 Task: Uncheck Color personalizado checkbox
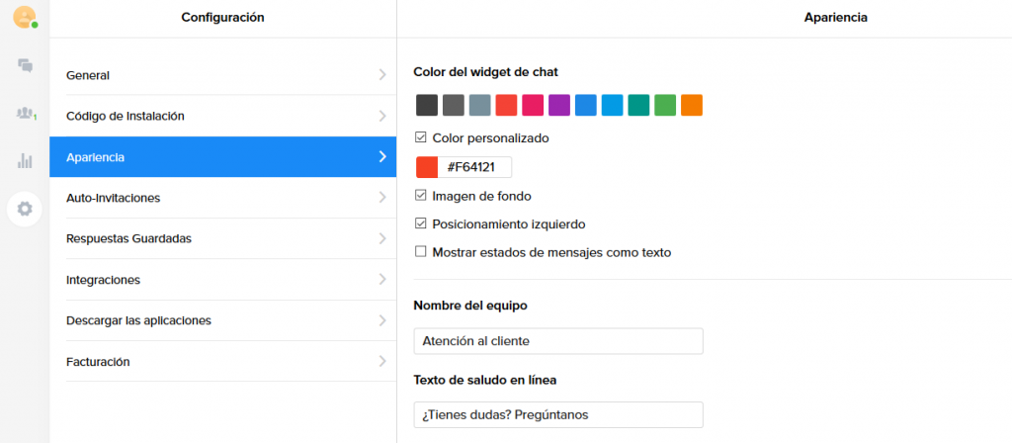click(421, 137)
